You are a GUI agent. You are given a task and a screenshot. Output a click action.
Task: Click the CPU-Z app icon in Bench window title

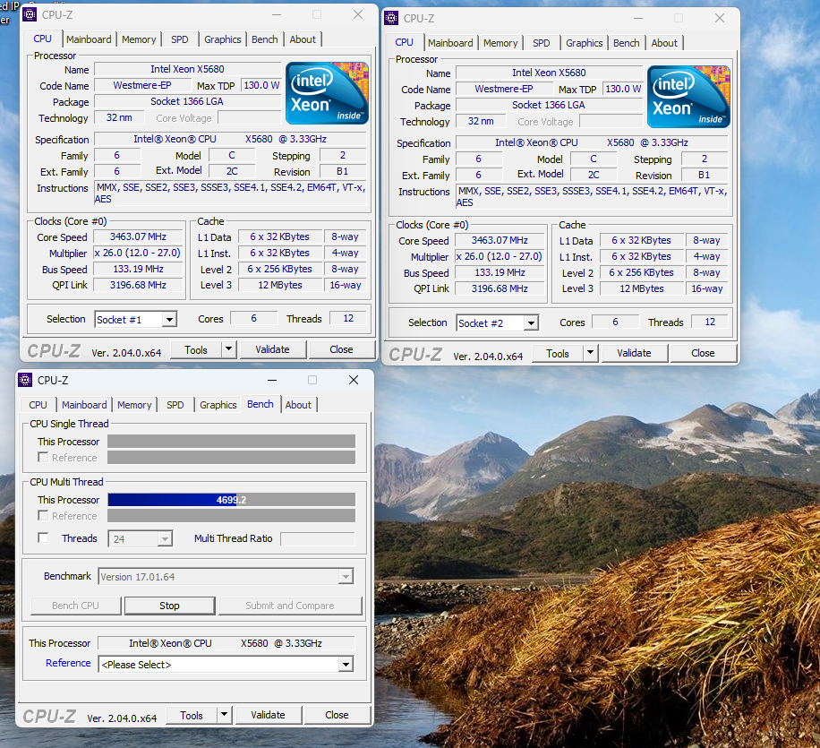coord(25,380)
